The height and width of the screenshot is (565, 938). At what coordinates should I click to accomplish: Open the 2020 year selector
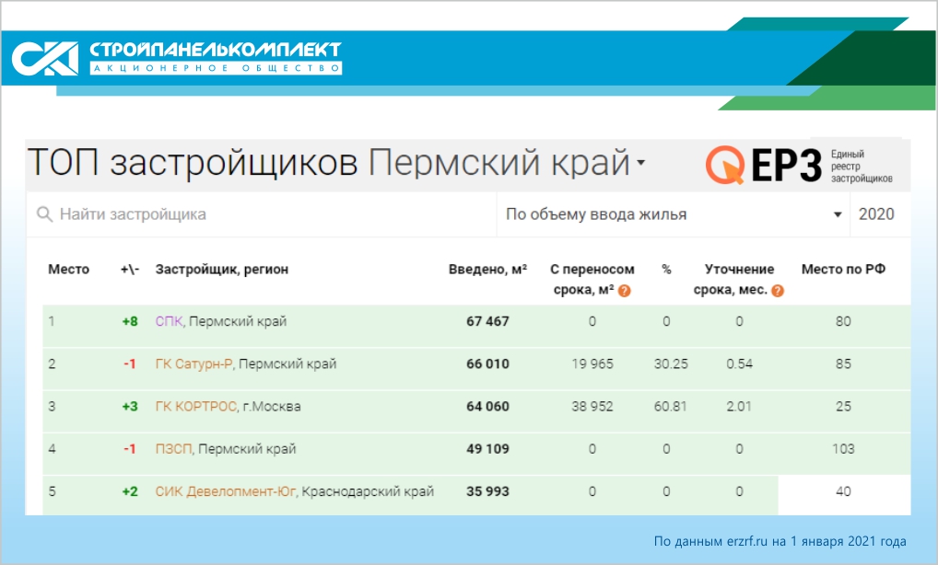[875, 215]
